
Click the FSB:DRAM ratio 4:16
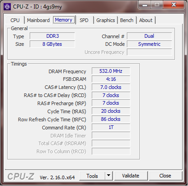[111, 79]
